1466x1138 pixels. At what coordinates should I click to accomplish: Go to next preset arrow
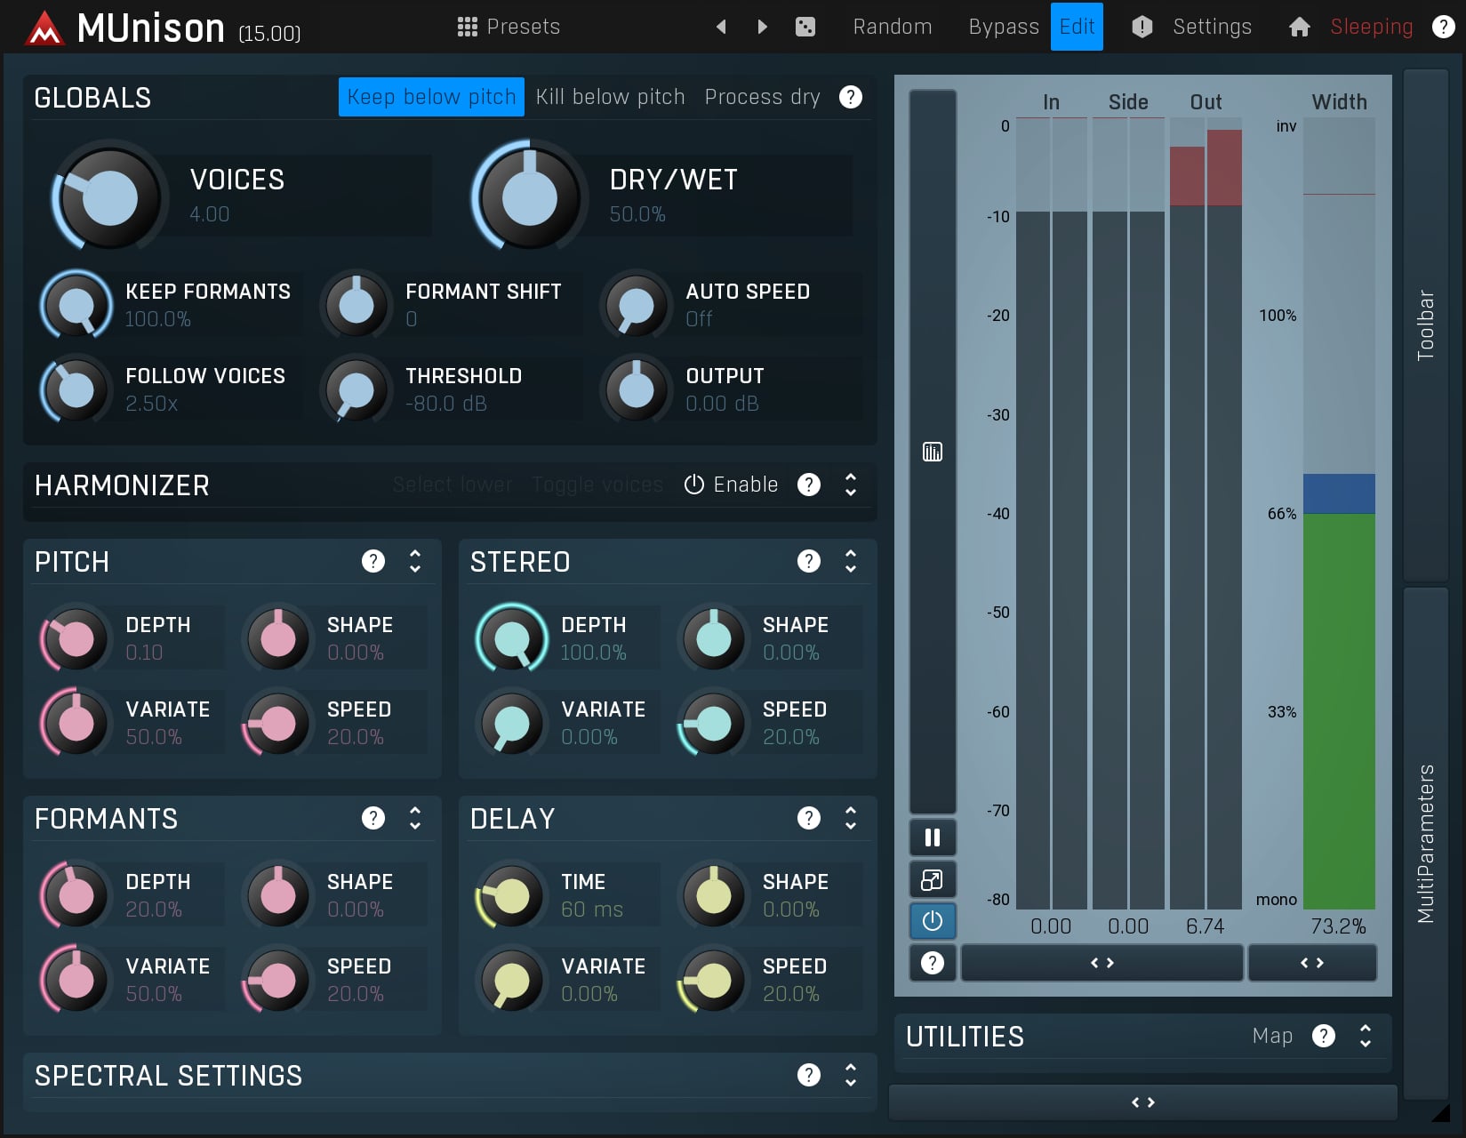click(x=762, y=27)
